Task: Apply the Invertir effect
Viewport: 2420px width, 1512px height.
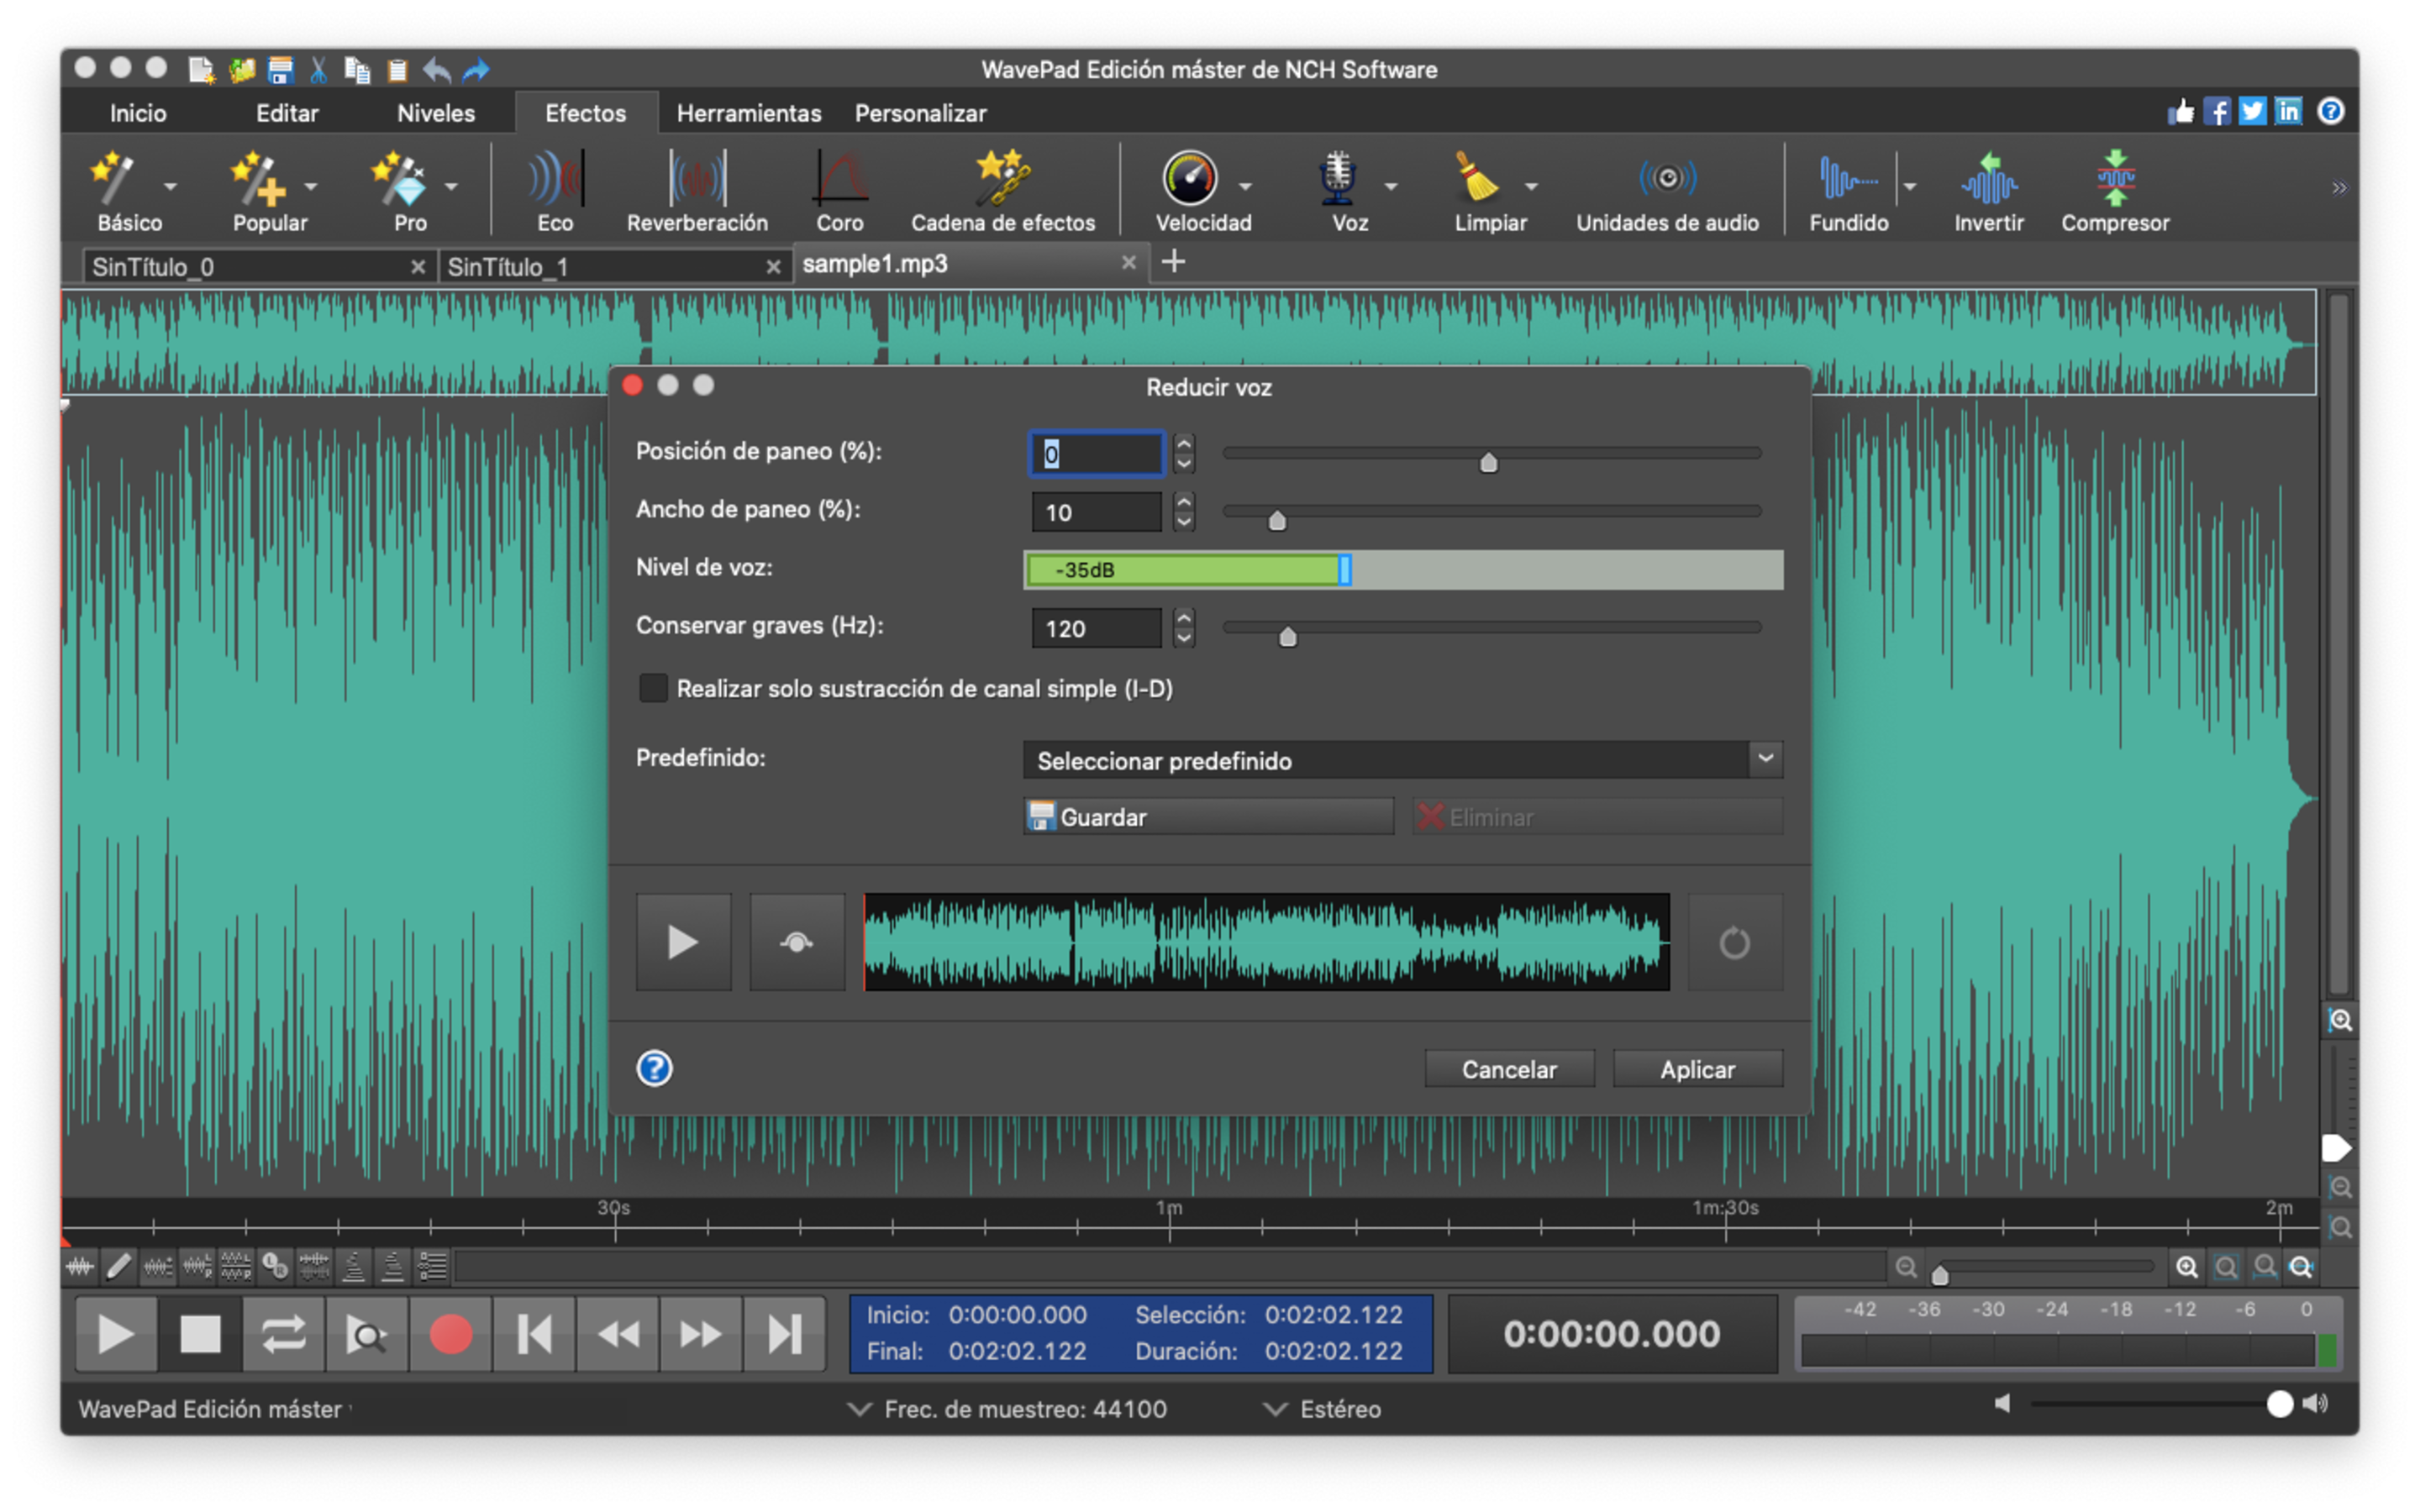Action: click(x=1988, y=191)
